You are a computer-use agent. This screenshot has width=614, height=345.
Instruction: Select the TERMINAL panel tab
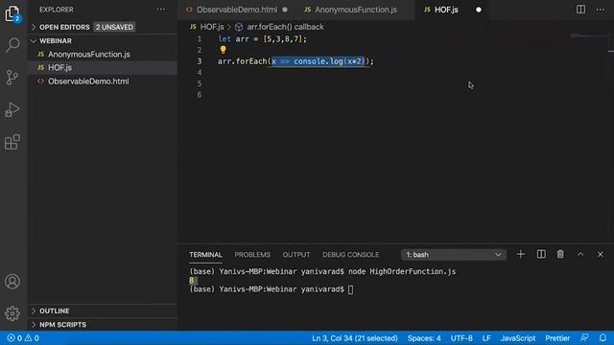coord(205,255)
